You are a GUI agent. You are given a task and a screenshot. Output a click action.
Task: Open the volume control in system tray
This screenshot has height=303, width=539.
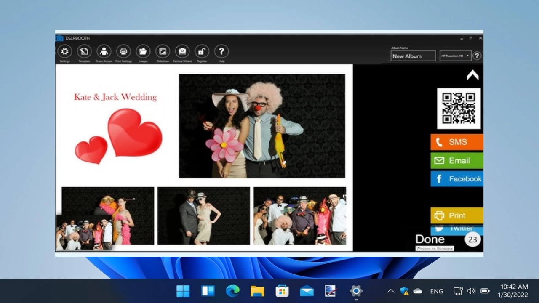(471, 291)
